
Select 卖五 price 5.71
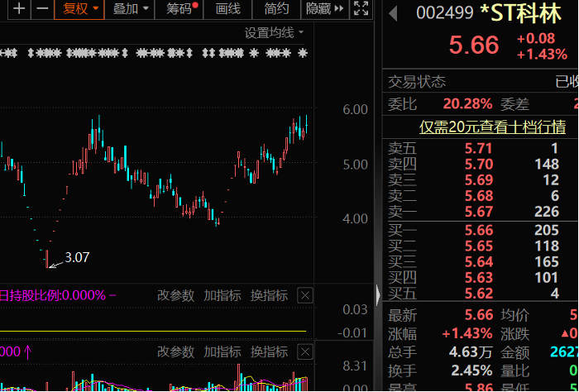pos(479,149)
